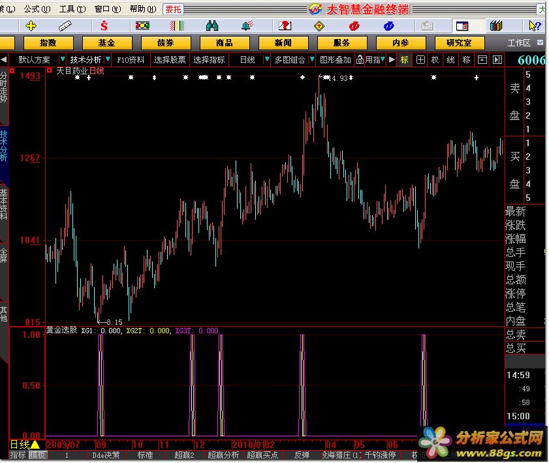Select the 模板 tab at bottom left
The height and width of the screenshot is (463, 549).
[37, 455]
